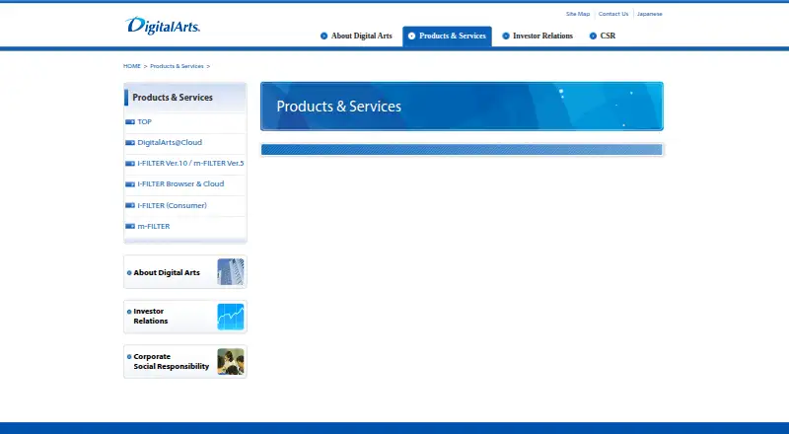Viewport: 789px width, 434px height.
Task: Open the About Digital Arts nav tab
Action: (356, 36)
